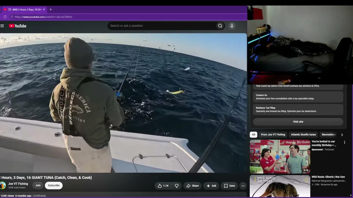The image size is (353, 198).
Task: Open the PetSmart birthday ad thumbnail
Action: coord(280,157)
